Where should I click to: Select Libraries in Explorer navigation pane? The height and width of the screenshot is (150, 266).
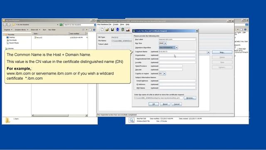coord(10,48)
